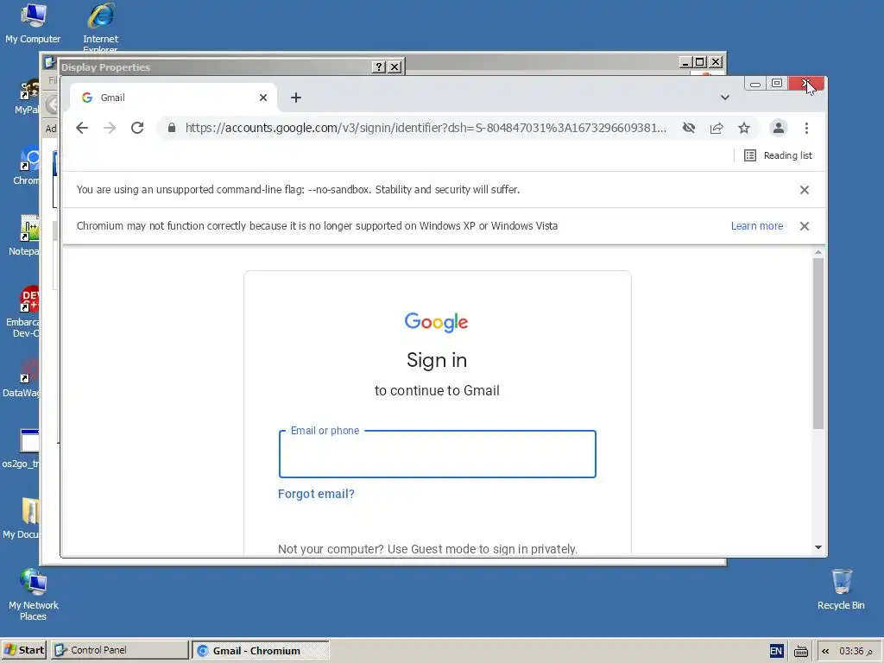Click the address bar URL

(426, 128)
